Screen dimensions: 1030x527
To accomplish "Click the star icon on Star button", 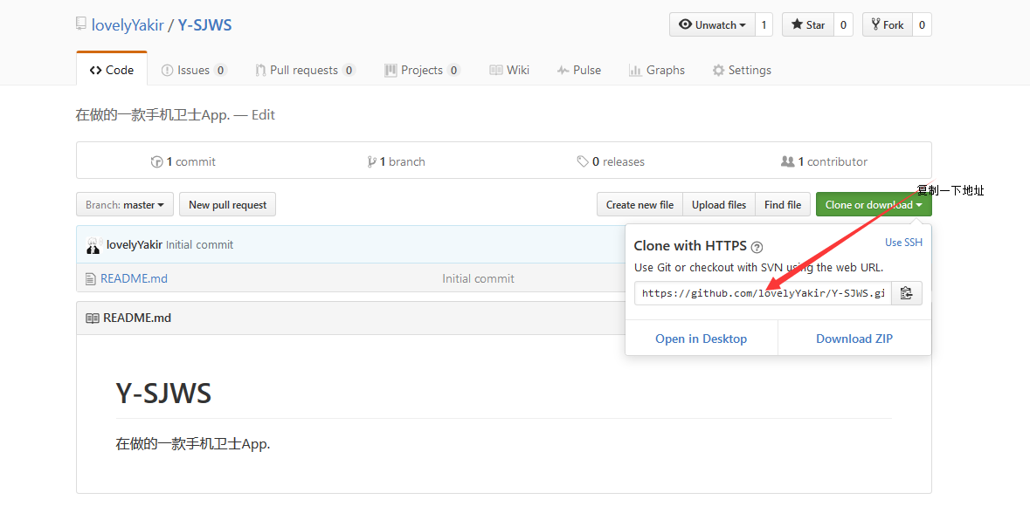I will (x=797, y=24).
